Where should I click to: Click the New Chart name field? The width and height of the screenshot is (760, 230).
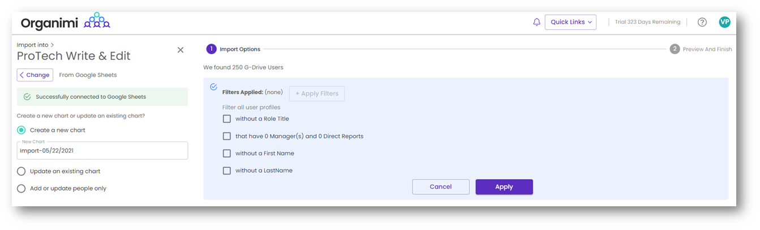tap(102, 151)
